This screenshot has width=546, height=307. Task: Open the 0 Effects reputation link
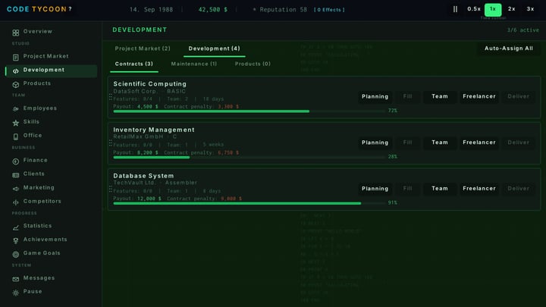(329, 10)
